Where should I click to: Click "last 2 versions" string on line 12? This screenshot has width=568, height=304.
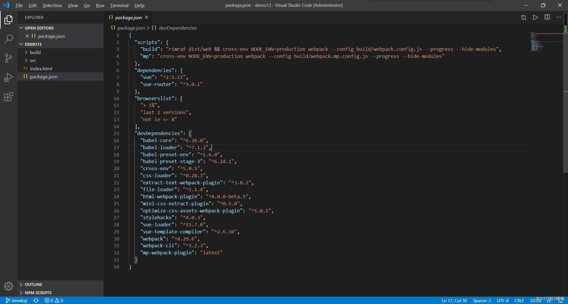(164, 112)
